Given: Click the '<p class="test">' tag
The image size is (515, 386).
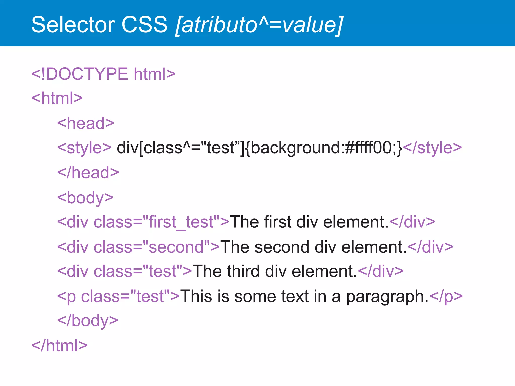Looking at the screenshot, I should click(x=118, y=297).
